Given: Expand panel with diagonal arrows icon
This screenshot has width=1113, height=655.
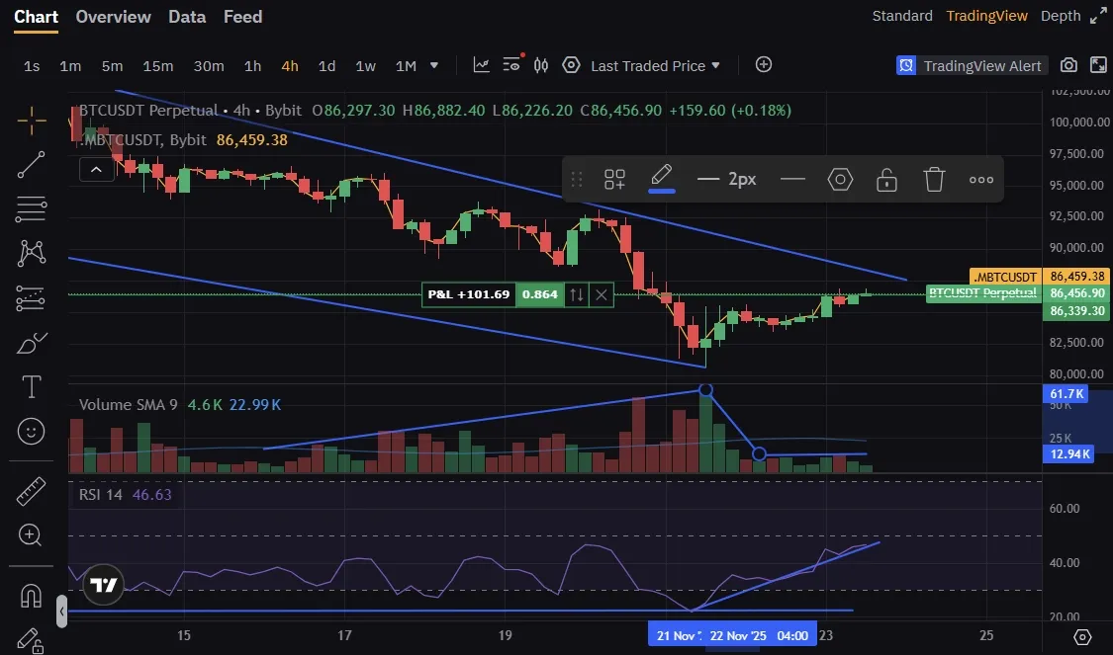Looking at the screenshot, I should [x=1098, y=16].
